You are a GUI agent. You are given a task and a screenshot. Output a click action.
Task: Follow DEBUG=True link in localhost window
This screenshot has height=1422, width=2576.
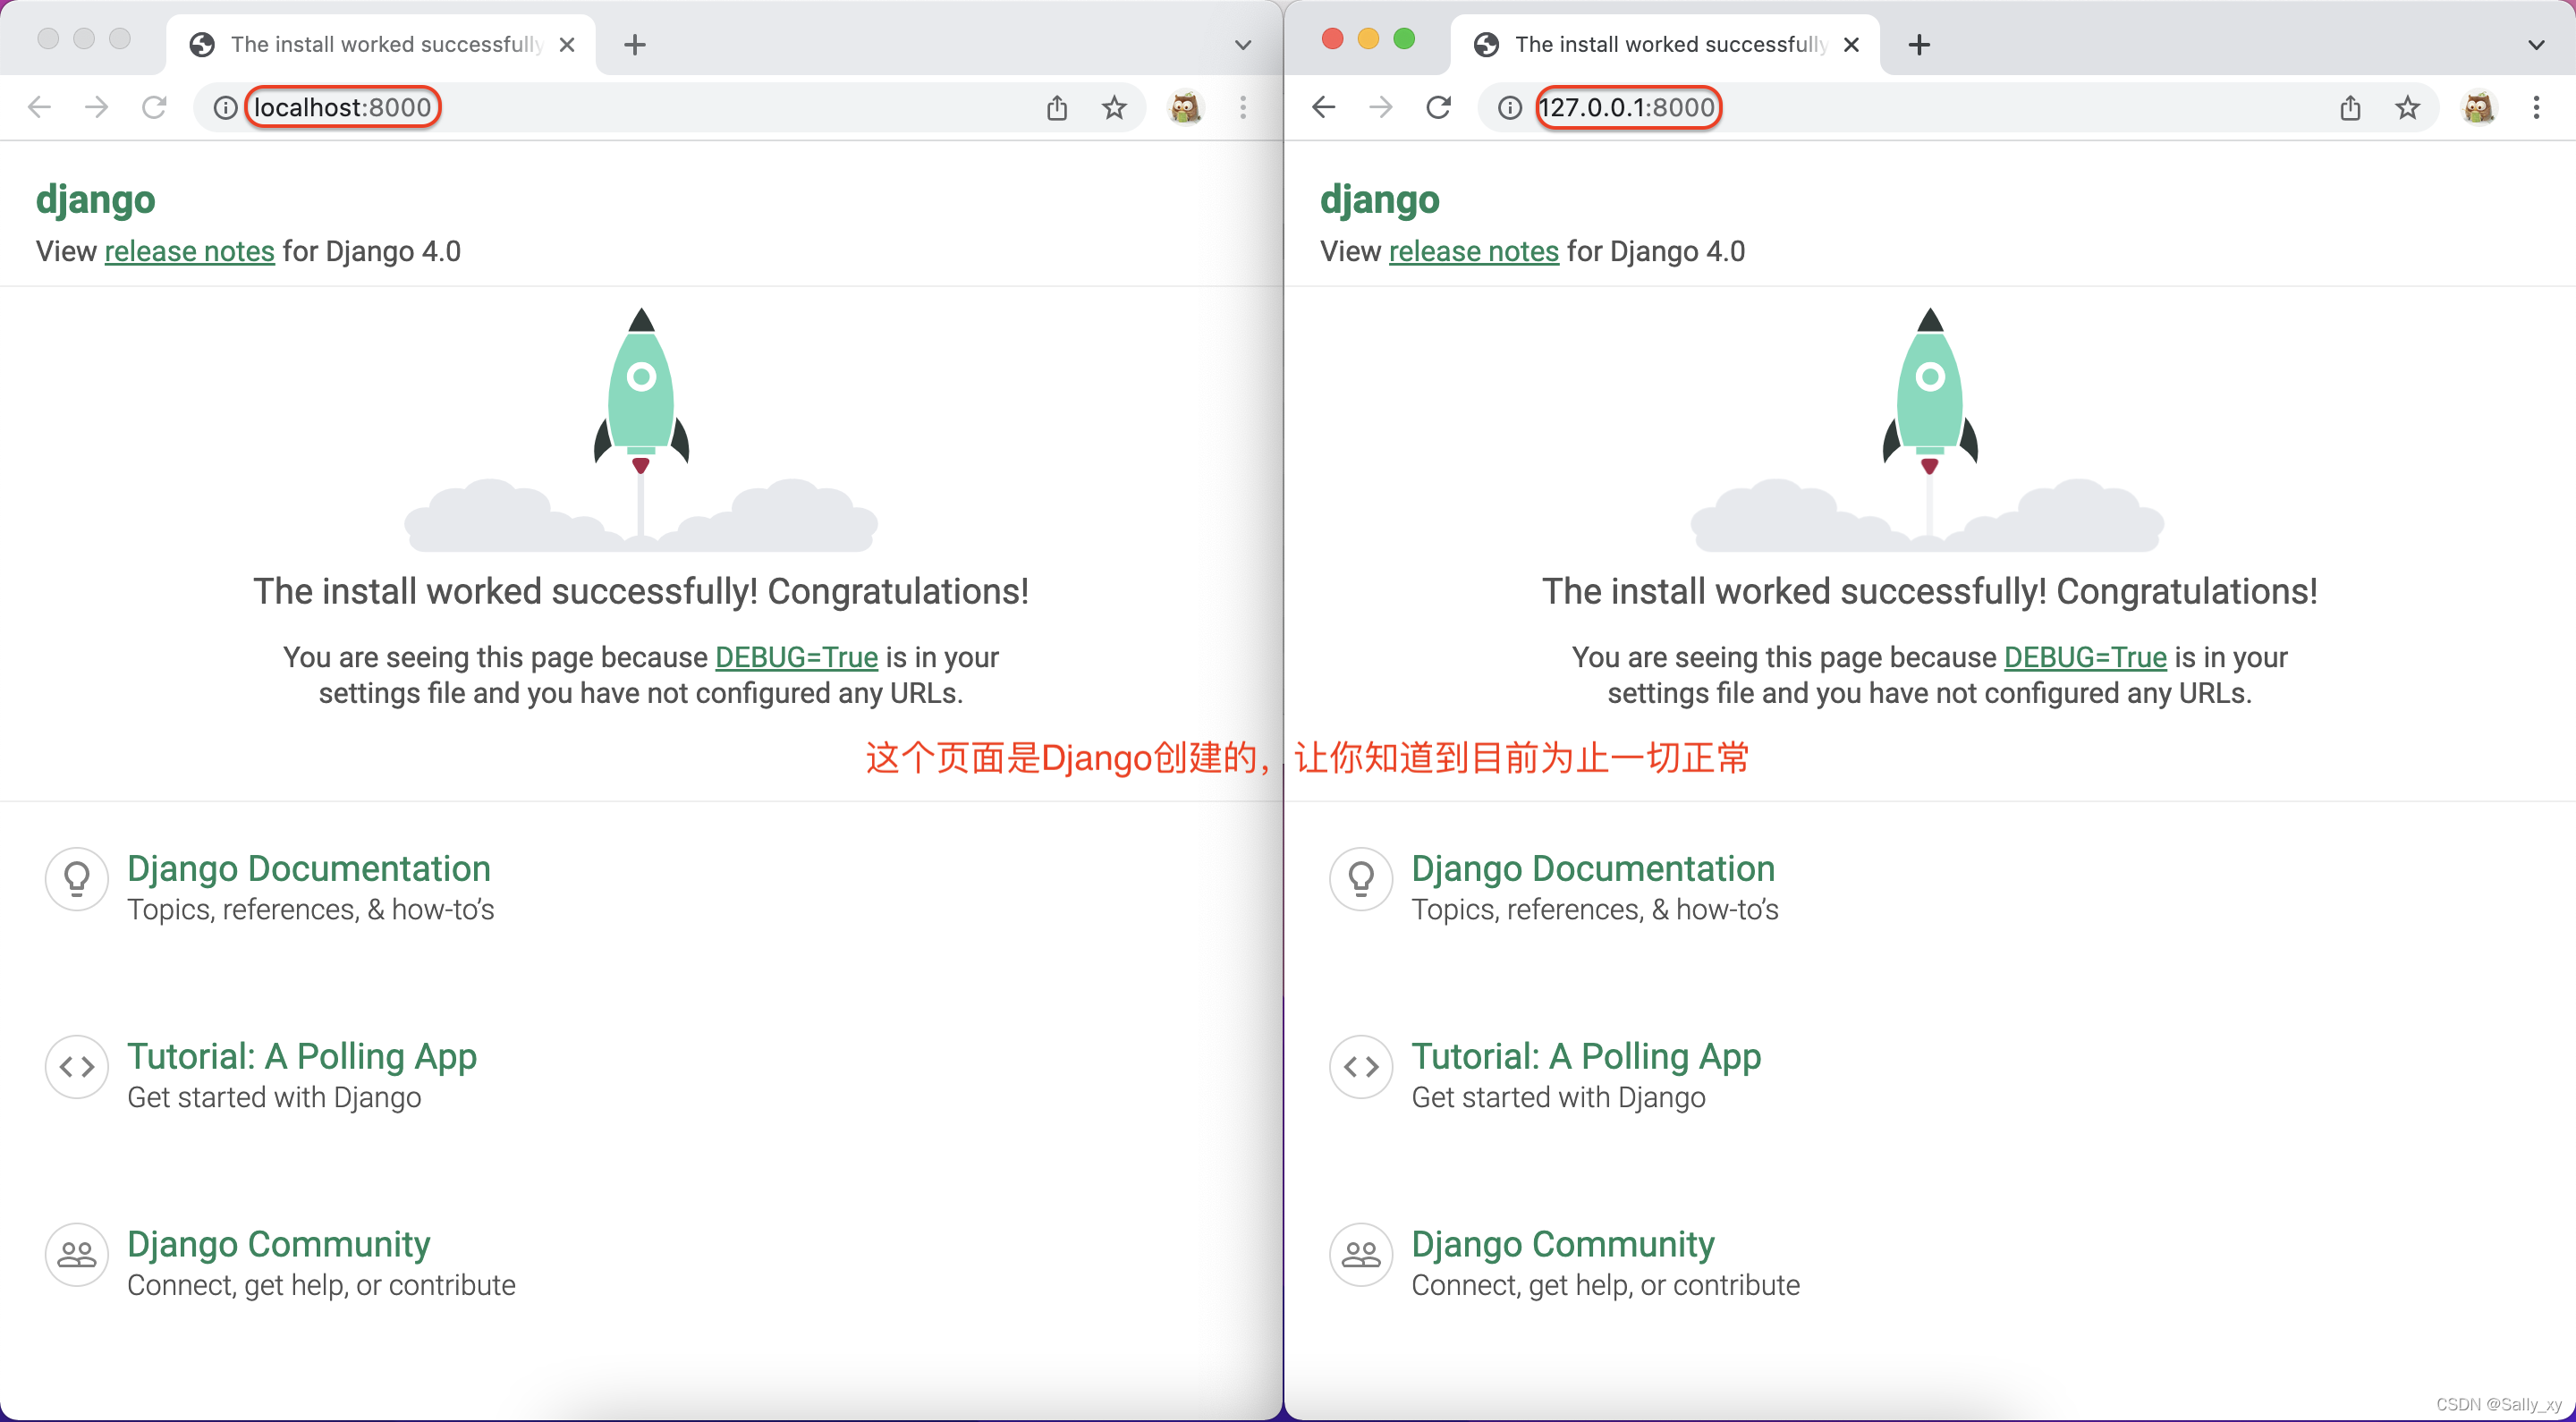(x=796, y=657)
